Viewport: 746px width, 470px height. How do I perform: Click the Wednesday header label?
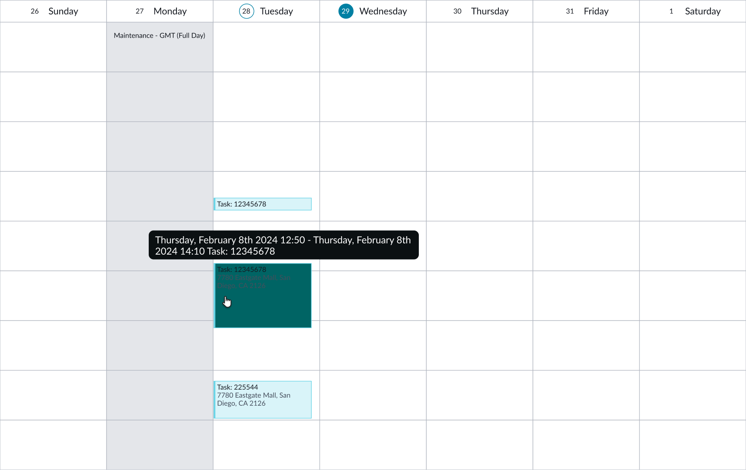(x=383, y=11)
